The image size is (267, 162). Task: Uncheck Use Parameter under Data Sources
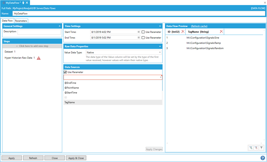click(x=65, y=72)
